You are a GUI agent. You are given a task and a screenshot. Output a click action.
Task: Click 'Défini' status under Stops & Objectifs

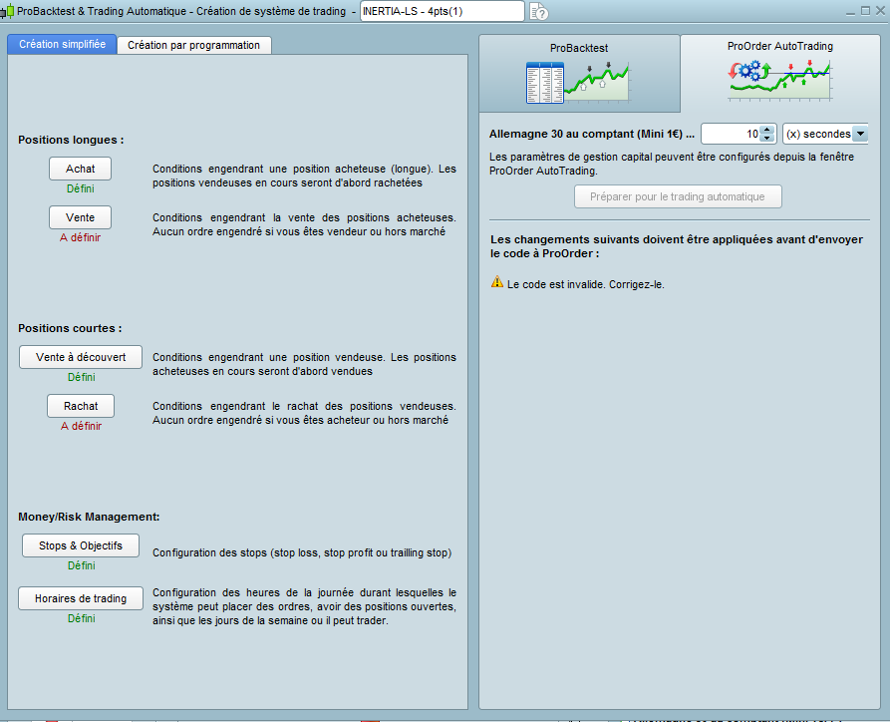tap(81, 565)
